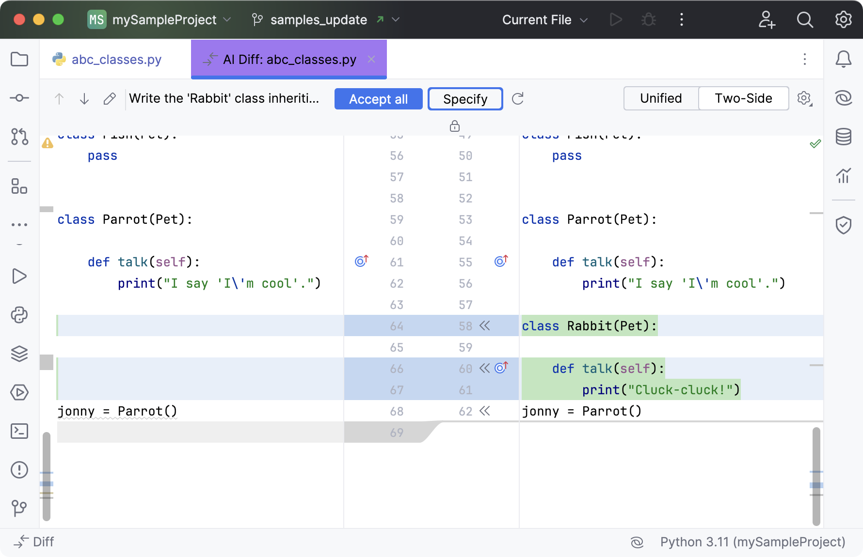The height and width of the screenshot is (557, 863).
Task: Open the coverage chart tool window icon
Action: (844, 175)
